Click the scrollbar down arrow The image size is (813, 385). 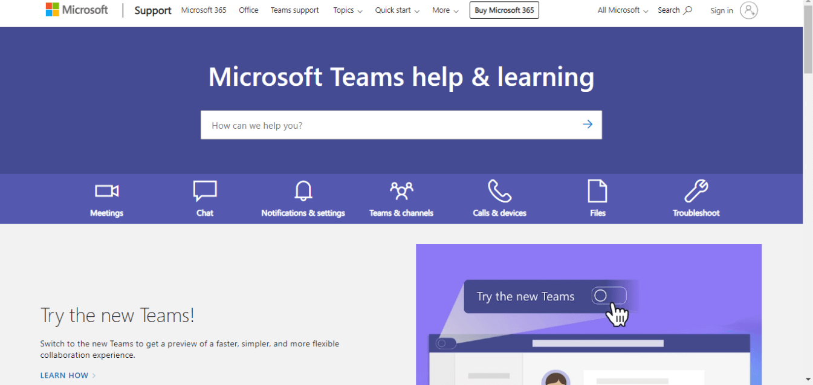pyautogui.click(x=808, y=380)
